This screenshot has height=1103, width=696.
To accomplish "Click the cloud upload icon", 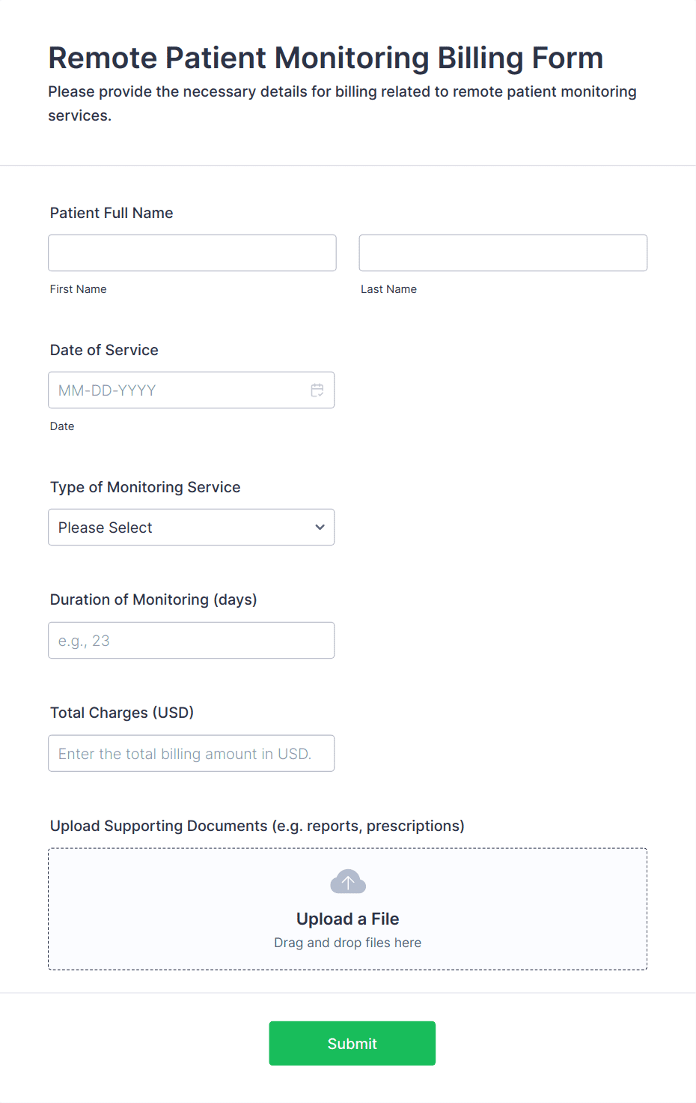I will 348,882.
